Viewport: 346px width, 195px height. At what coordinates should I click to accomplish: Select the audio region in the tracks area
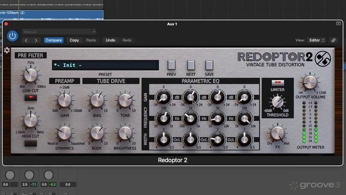[x=52, y=15]
